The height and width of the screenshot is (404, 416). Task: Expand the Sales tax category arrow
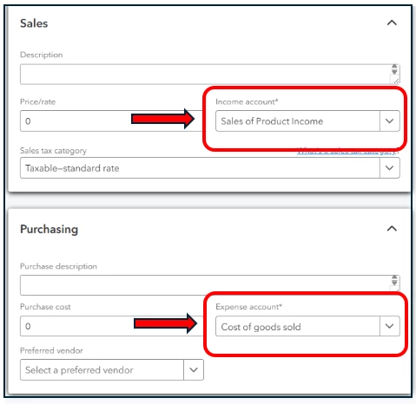point(390,168)
